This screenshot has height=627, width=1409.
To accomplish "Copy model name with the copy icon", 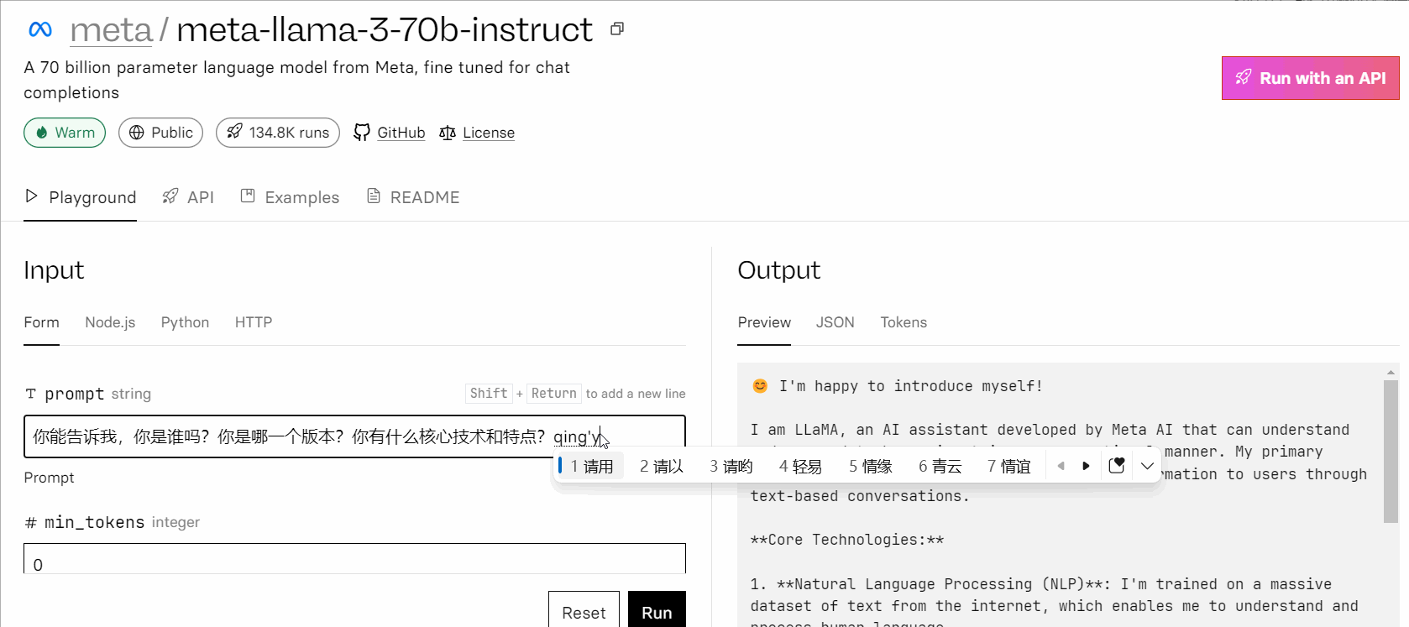I will [x=617, y=29].
